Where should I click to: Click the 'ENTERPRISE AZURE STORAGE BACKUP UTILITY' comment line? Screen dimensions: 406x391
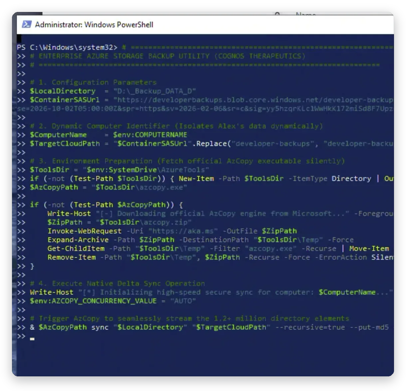(167, 56)
